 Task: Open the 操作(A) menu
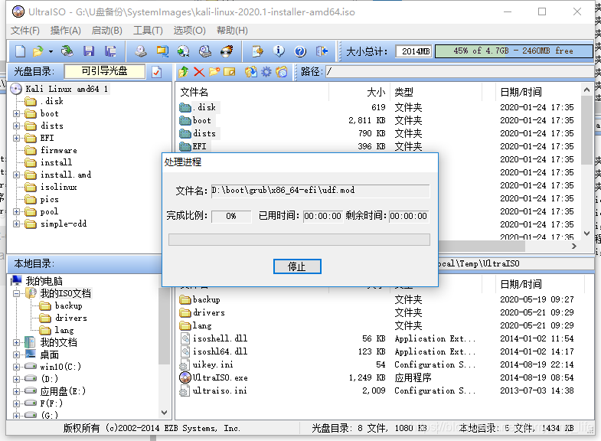tap(66, 31)
